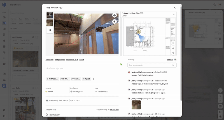Click the highlighted Field Notes sidebar icon
This screenshot has height=120, width=224.
tap(4, 86)
